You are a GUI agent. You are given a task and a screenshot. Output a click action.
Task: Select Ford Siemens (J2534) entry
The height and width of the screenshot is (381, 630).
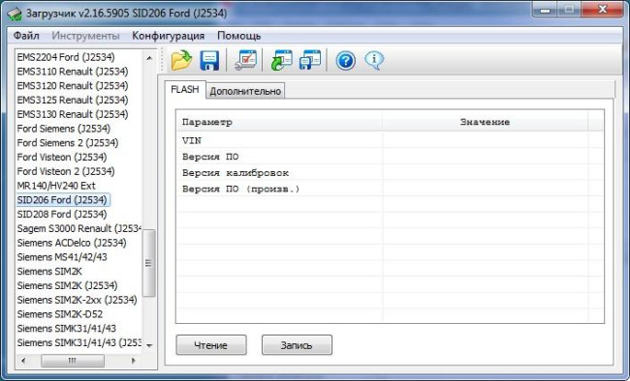pos(63,129)
